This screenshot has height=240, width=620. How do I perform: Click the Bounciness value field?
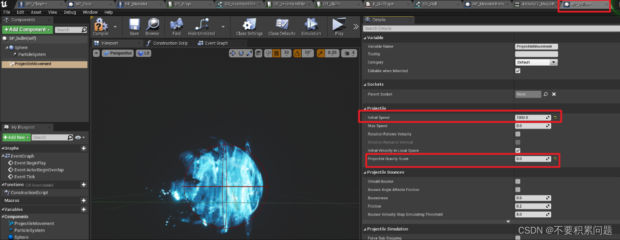[x=533, y=198]
